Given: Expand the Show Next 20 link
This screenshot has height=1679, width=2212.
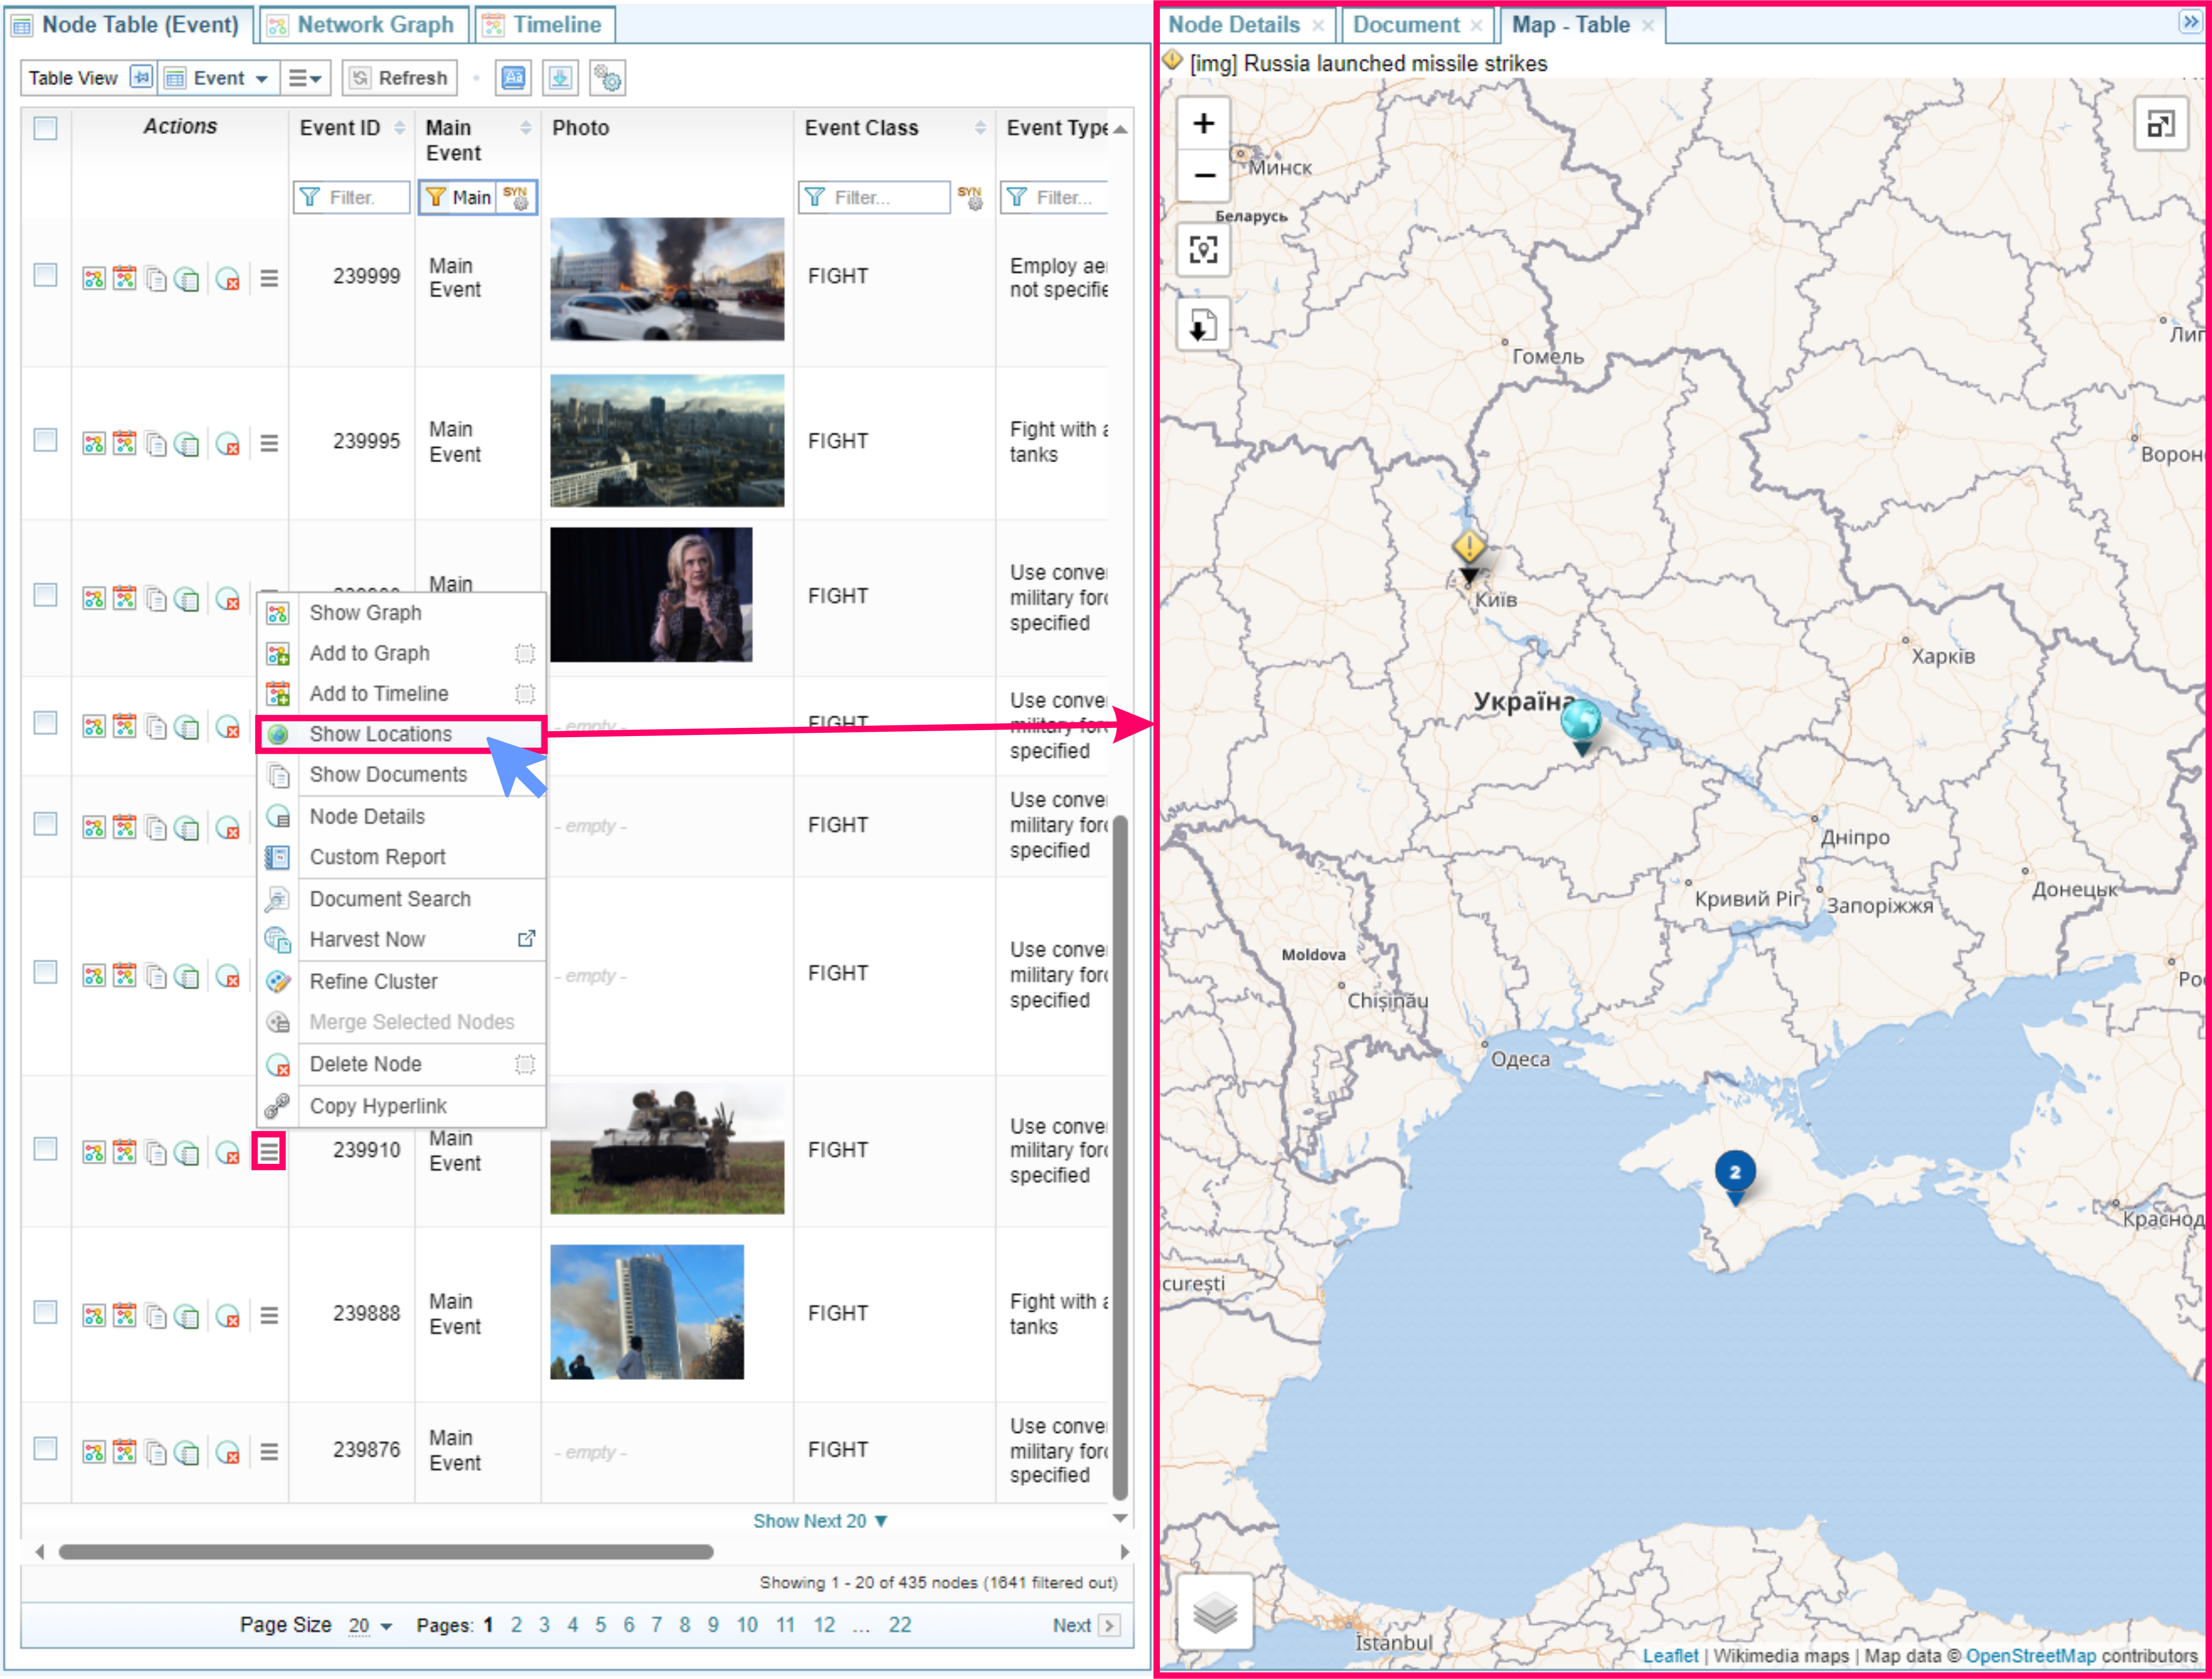Looking at the screenshot, I should (819, 1521).
